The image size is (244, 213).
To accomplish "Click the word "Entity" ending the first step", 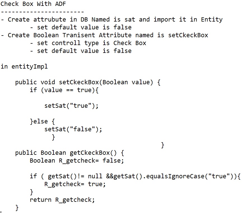I will pyautogui.click(x=212, y=20).
